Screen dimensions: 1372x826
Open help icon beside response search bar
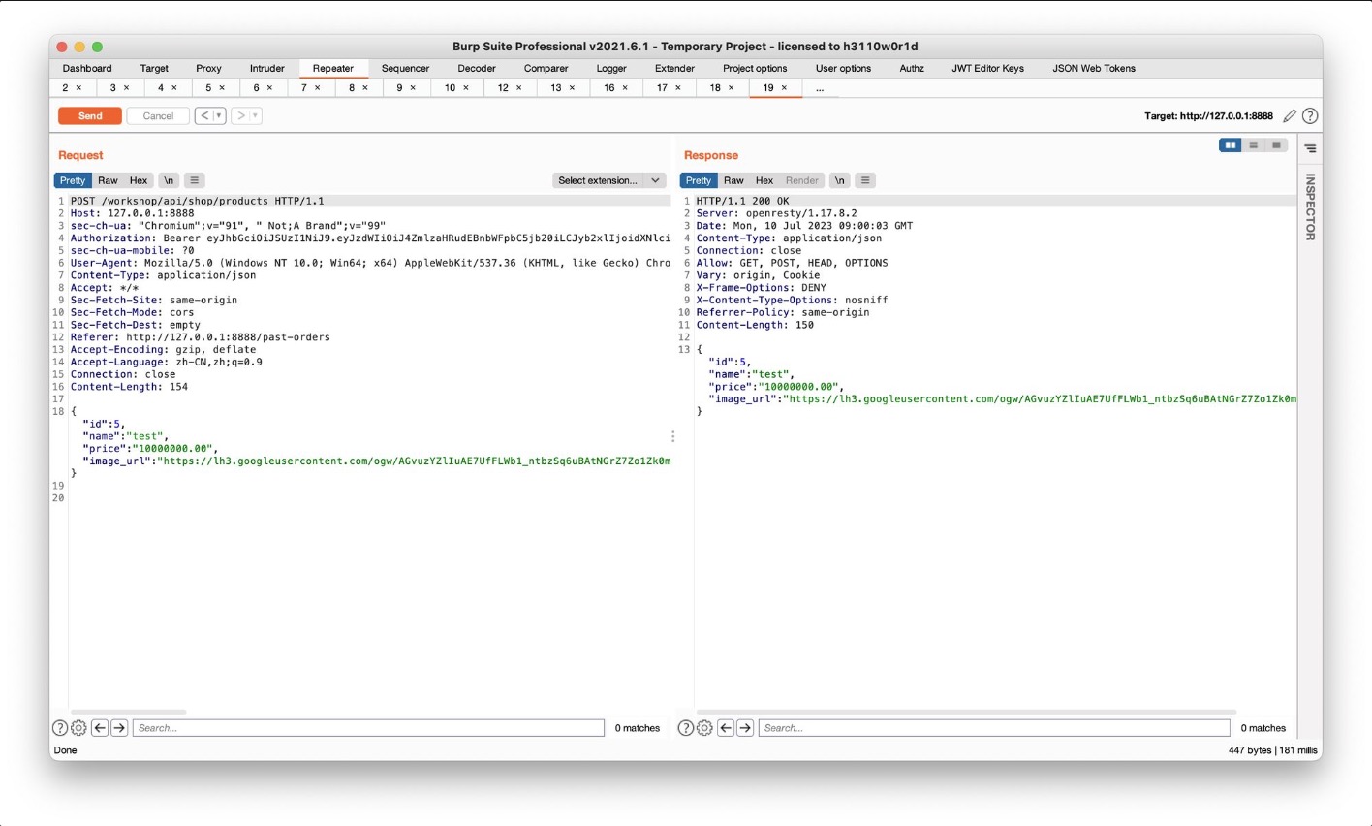686,728
